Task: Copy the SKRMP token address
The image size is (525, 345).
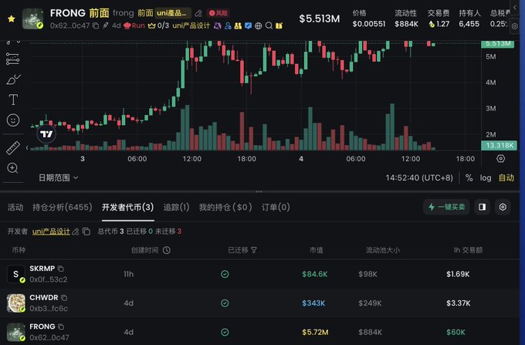Action: tap(60, 269)
